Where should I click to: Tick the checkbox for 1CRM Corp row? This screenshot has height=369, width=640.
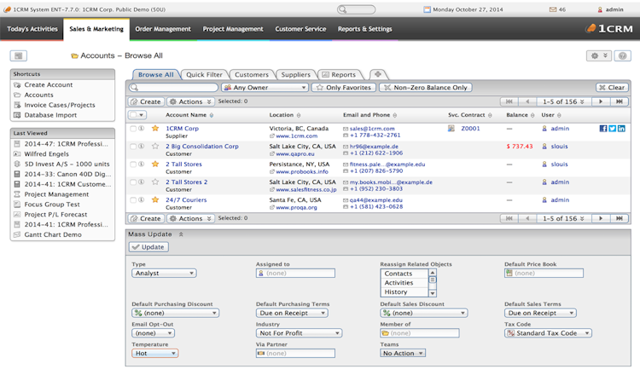133,129
